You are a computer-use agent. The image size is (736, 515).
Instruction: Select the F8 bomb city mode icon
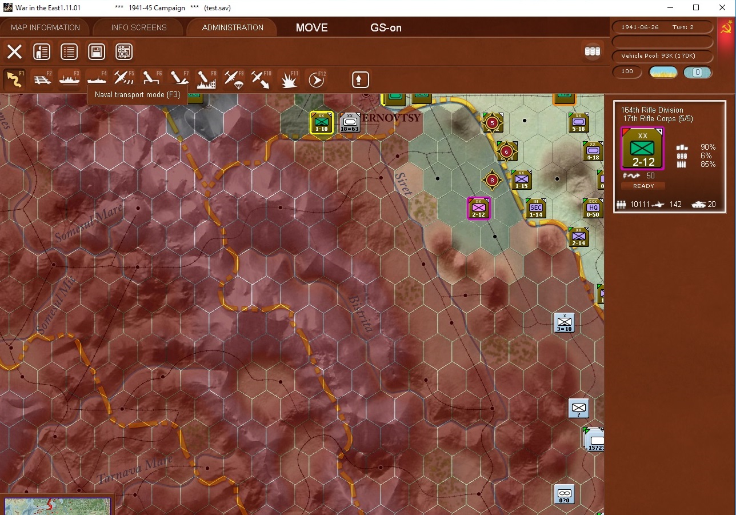(x=206, y=79)
